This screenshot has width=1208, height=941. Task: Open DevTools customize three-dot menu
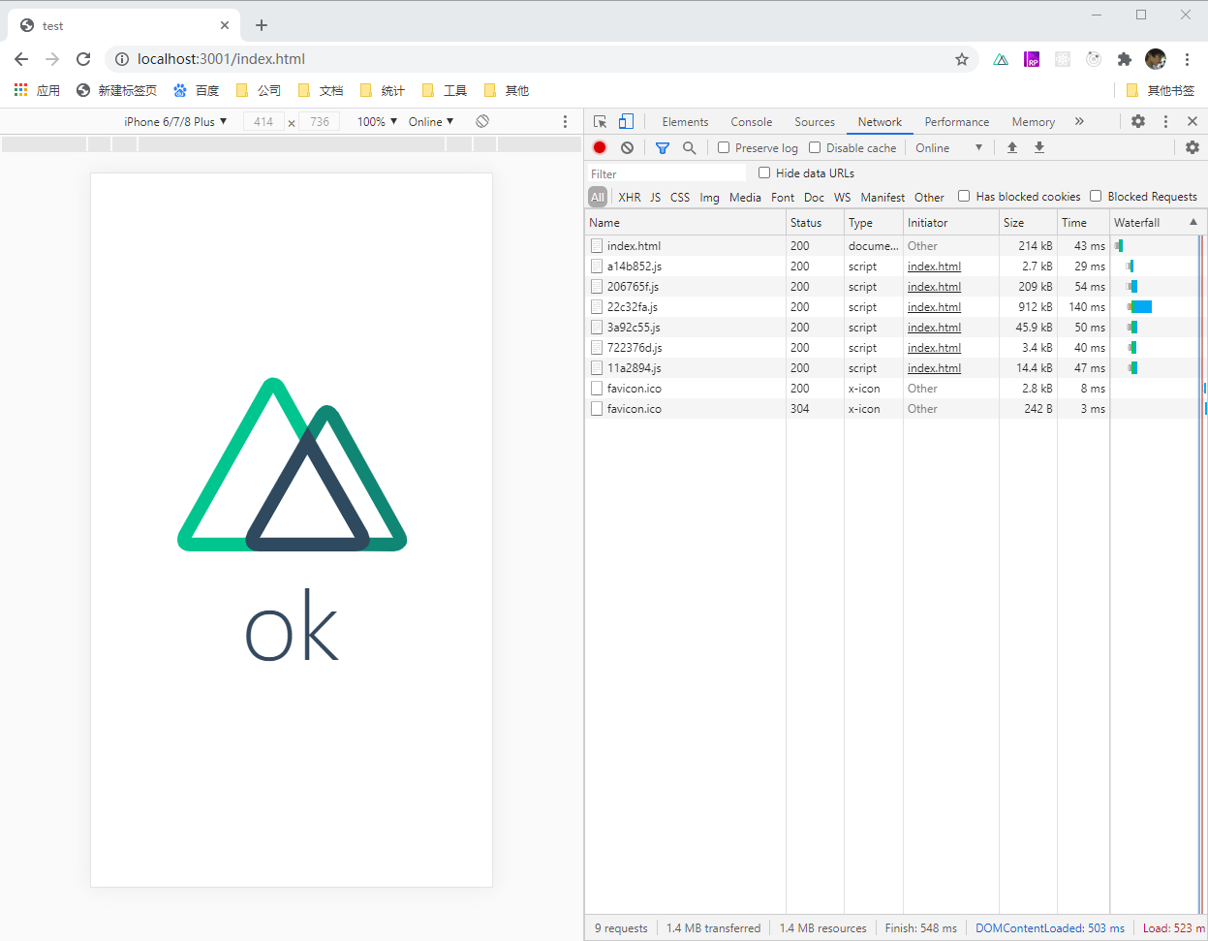tap(1165, 121)
